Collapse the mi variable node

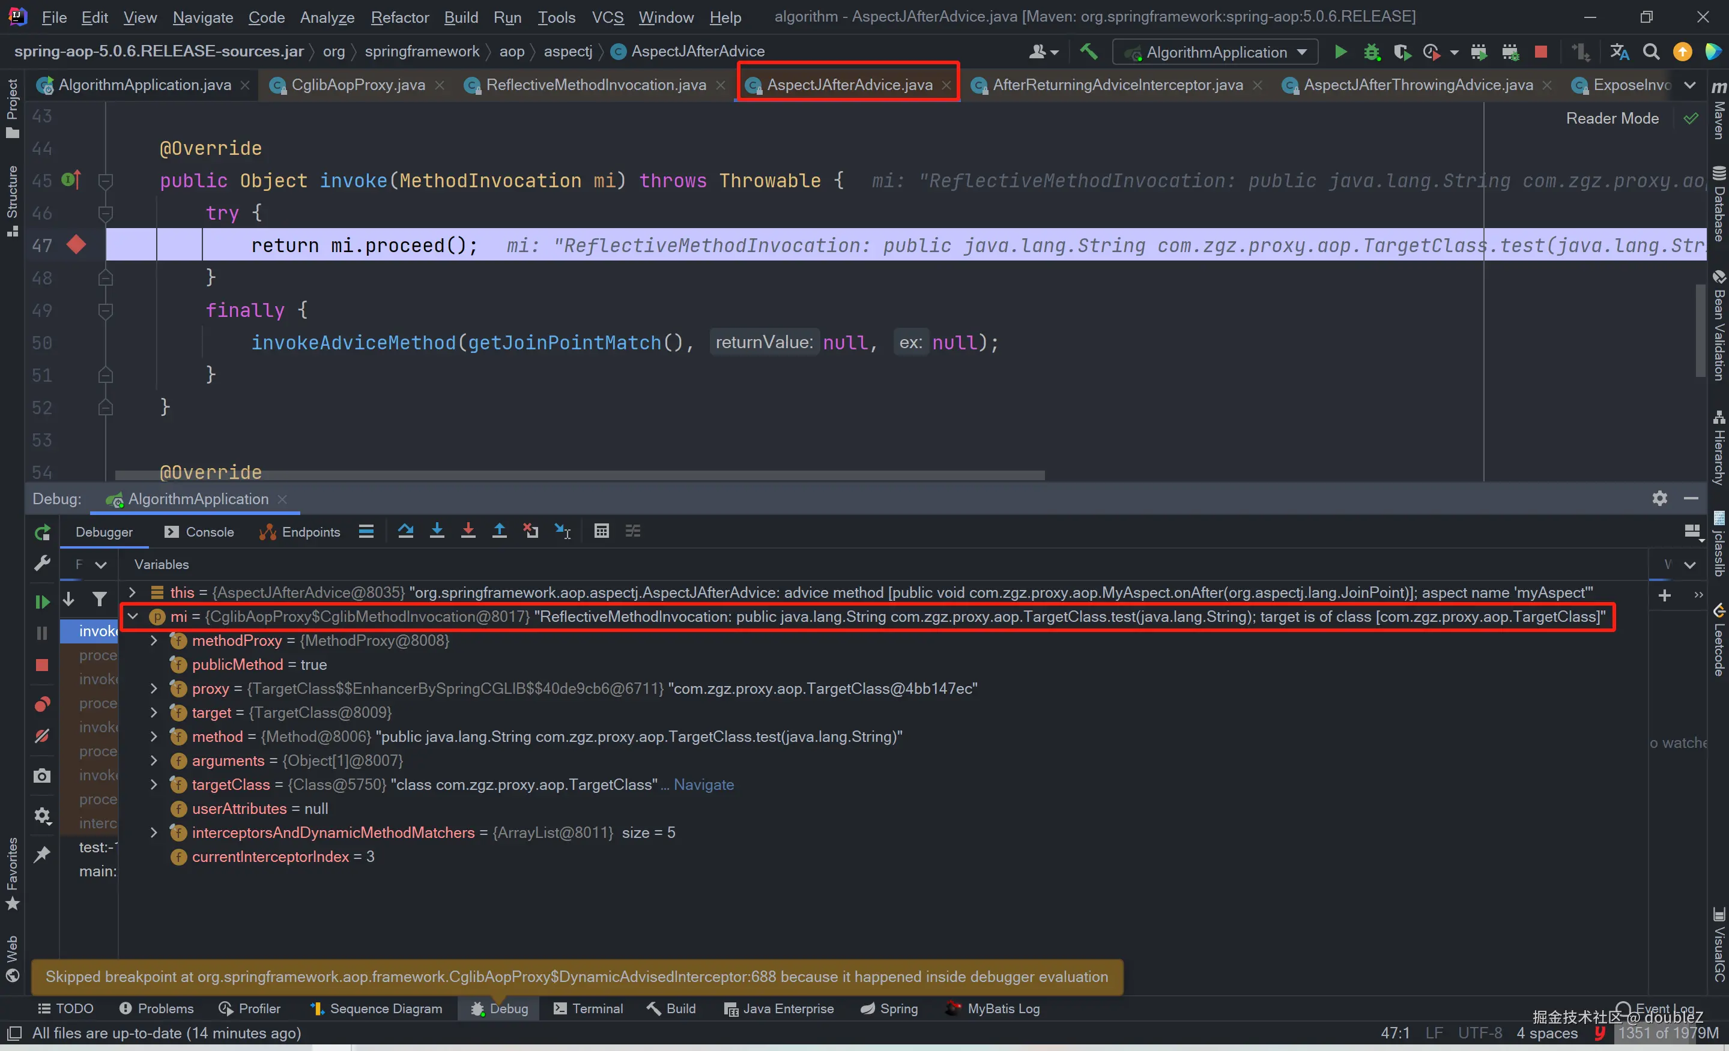pyautogui.click(x=133, y=616)
